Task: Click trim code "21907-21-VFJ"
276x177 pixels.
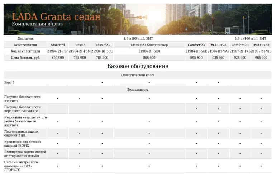Action: (261, 51)
